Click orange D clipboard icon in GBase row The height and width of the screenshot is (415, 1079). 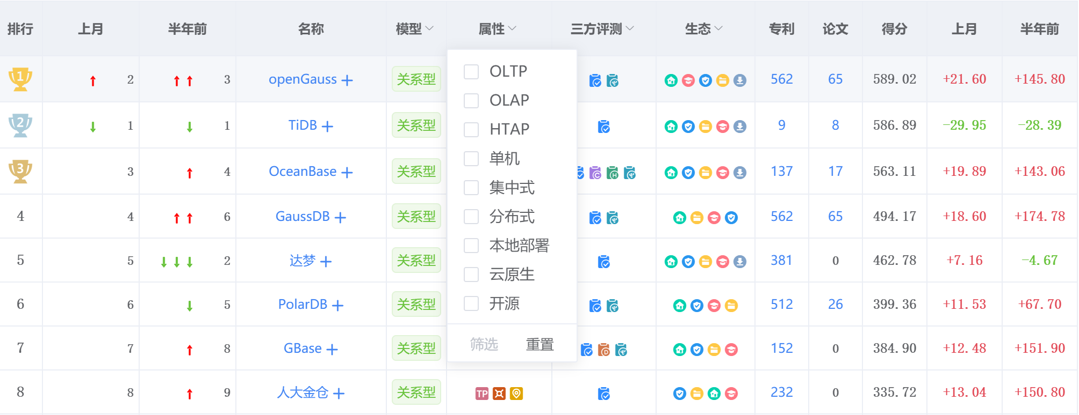pos(604,350)
